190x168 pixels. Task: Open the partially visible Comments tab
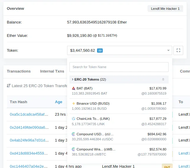(x=185, y=71)
